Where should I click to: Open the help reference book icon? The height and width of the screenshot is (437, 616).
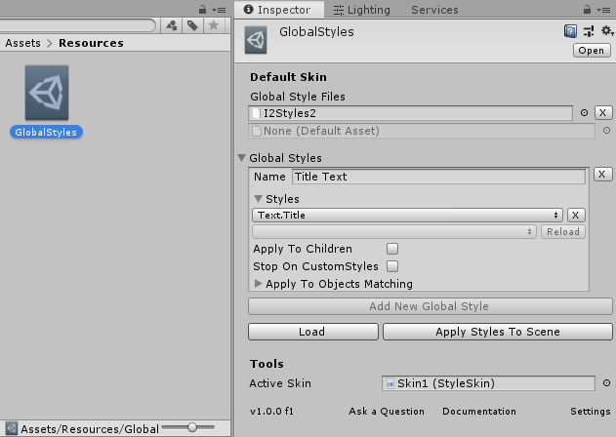coord(571,32)
